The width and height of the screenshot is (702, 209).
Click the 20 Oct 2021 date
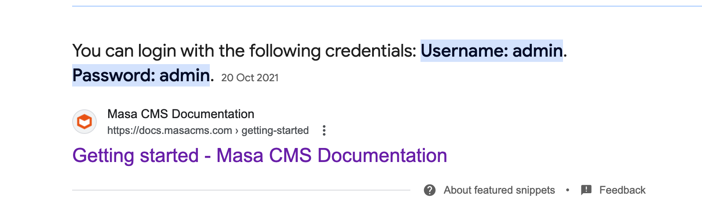[x=250, y=78]
